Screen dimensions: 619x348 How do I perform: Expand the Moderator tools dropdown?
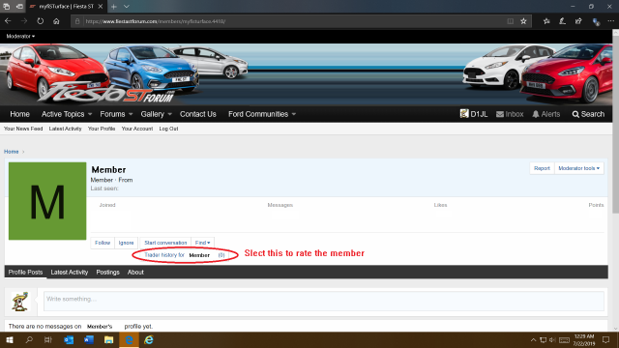578,168
